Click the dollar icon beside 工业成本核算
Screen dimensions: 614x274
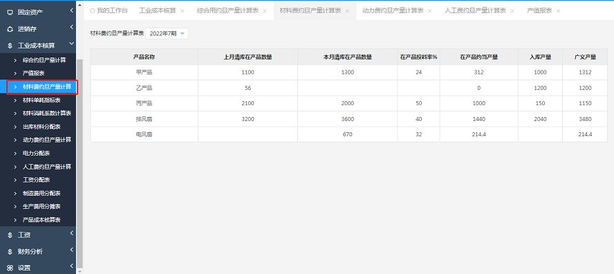click(10, 46)
